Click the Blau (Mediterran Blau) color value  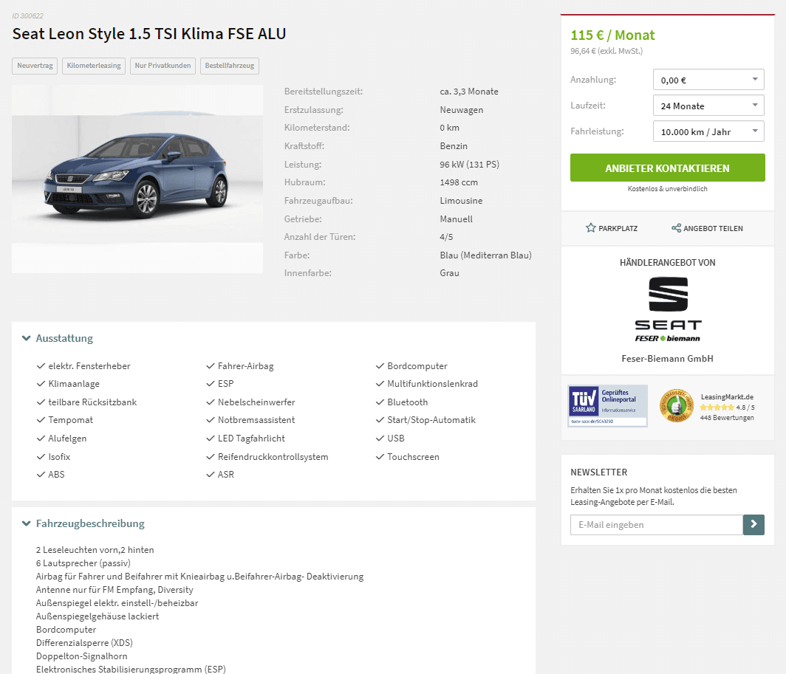pyautogui.click(x=485, y=255)
